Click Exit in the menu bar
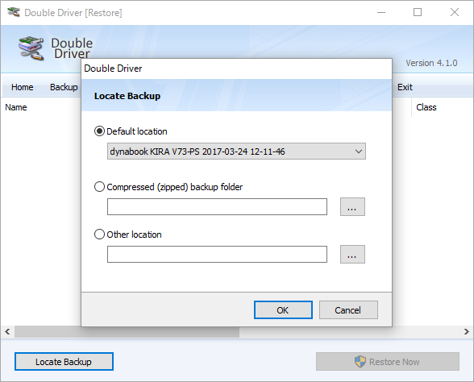This screenshot has height=382, width=474. pyautogui.click(x=405, y=87)
